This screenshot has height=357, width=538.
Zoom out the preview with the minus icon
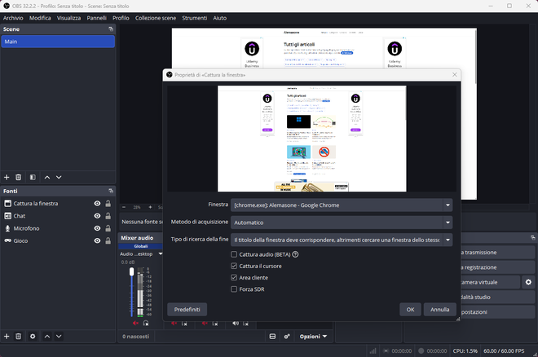[124, 207]
